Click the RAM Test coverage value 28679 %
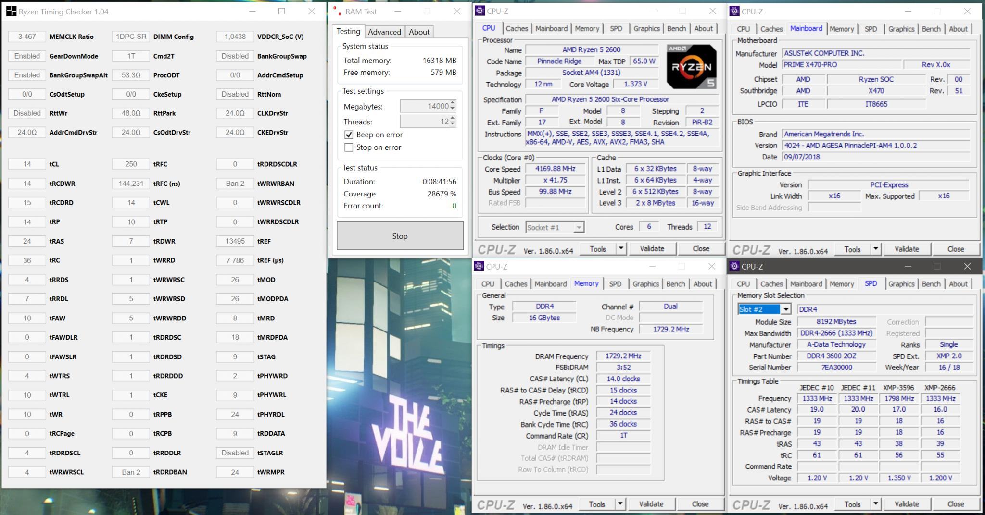This screenshot has height=515, width=985. point(442,194)
